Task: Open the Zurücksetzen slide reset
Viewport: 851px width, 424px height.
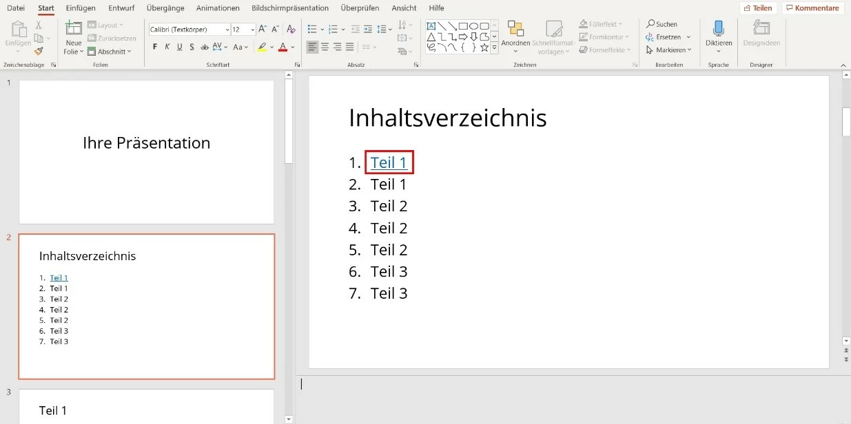Action: click(x=112, y=38)
